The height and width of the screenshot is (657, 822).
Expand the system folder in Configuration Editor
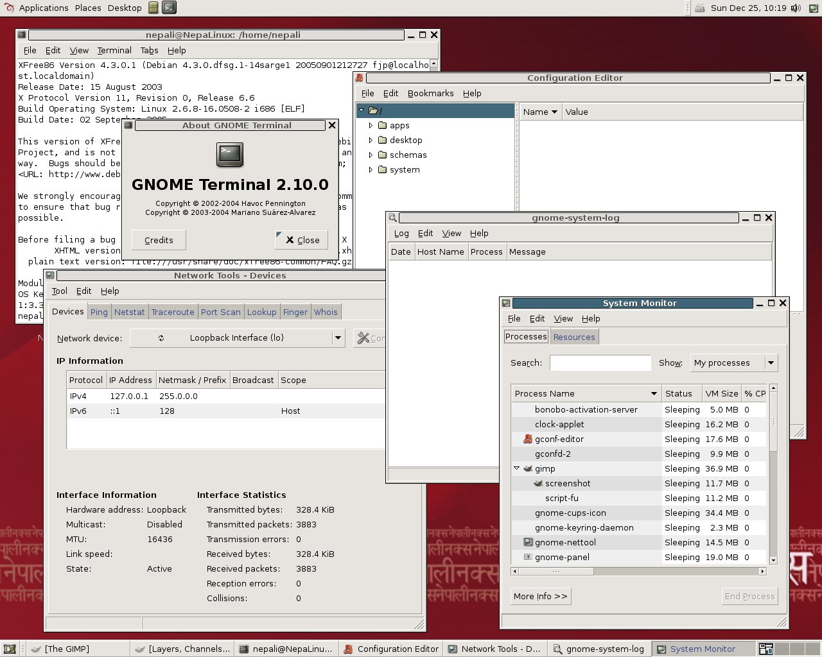[x=371, y=169]
